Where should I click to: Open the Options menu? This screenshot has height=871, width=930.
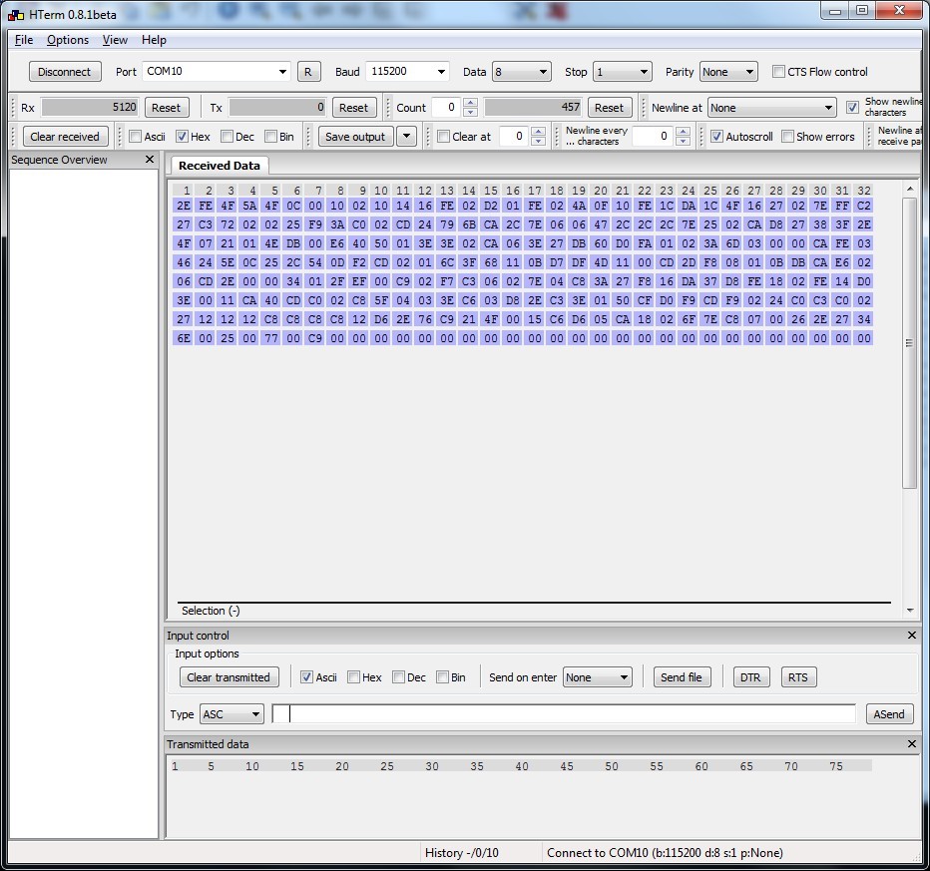coord(67,40)
